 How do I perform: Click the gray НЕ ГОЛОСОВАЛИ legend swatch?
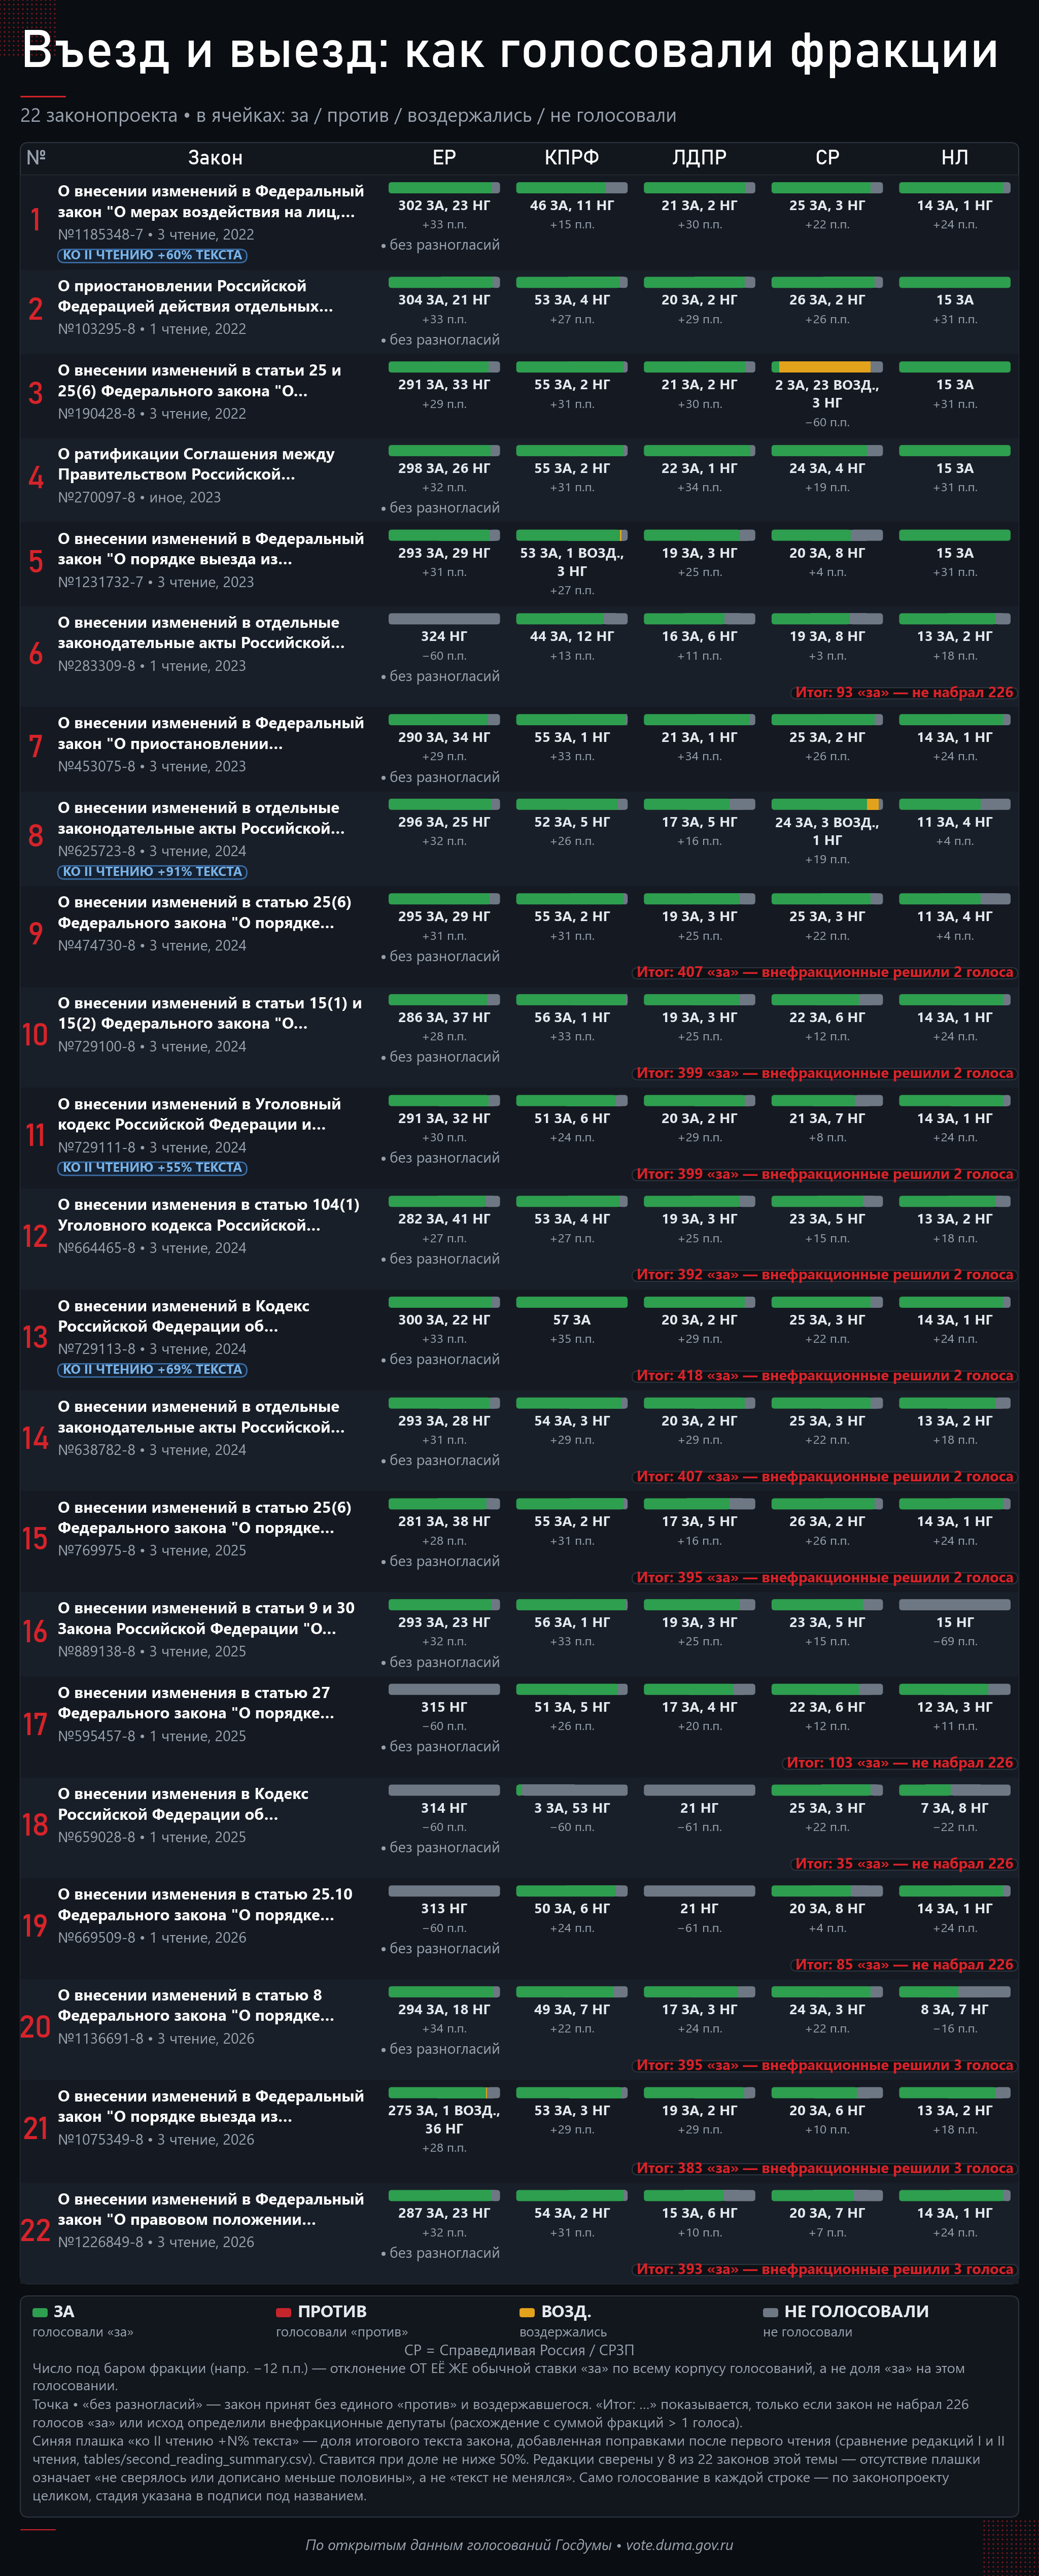pos(770,2313)
